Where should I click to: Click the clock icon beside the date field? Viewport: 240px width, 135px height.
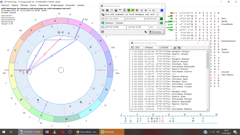103,19
